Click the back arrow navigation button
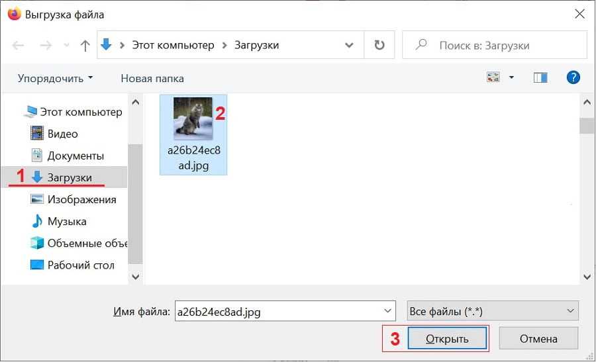The image size is (596, 362). click(19, 46)
